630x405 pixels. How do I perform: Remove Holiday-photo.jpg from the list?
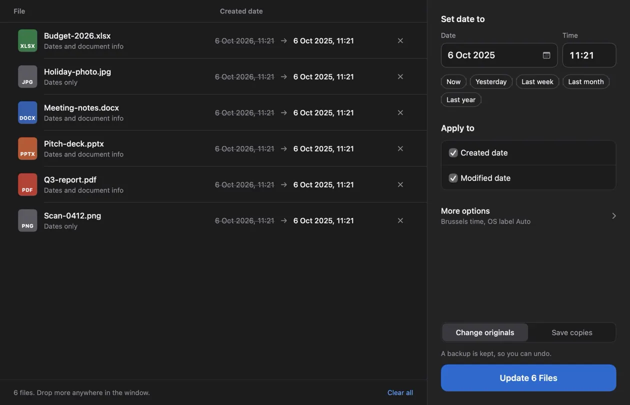tap(400, 76)
